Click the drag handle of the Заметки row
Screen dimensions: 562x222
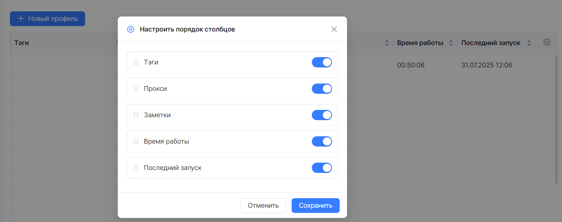point(136,115)
